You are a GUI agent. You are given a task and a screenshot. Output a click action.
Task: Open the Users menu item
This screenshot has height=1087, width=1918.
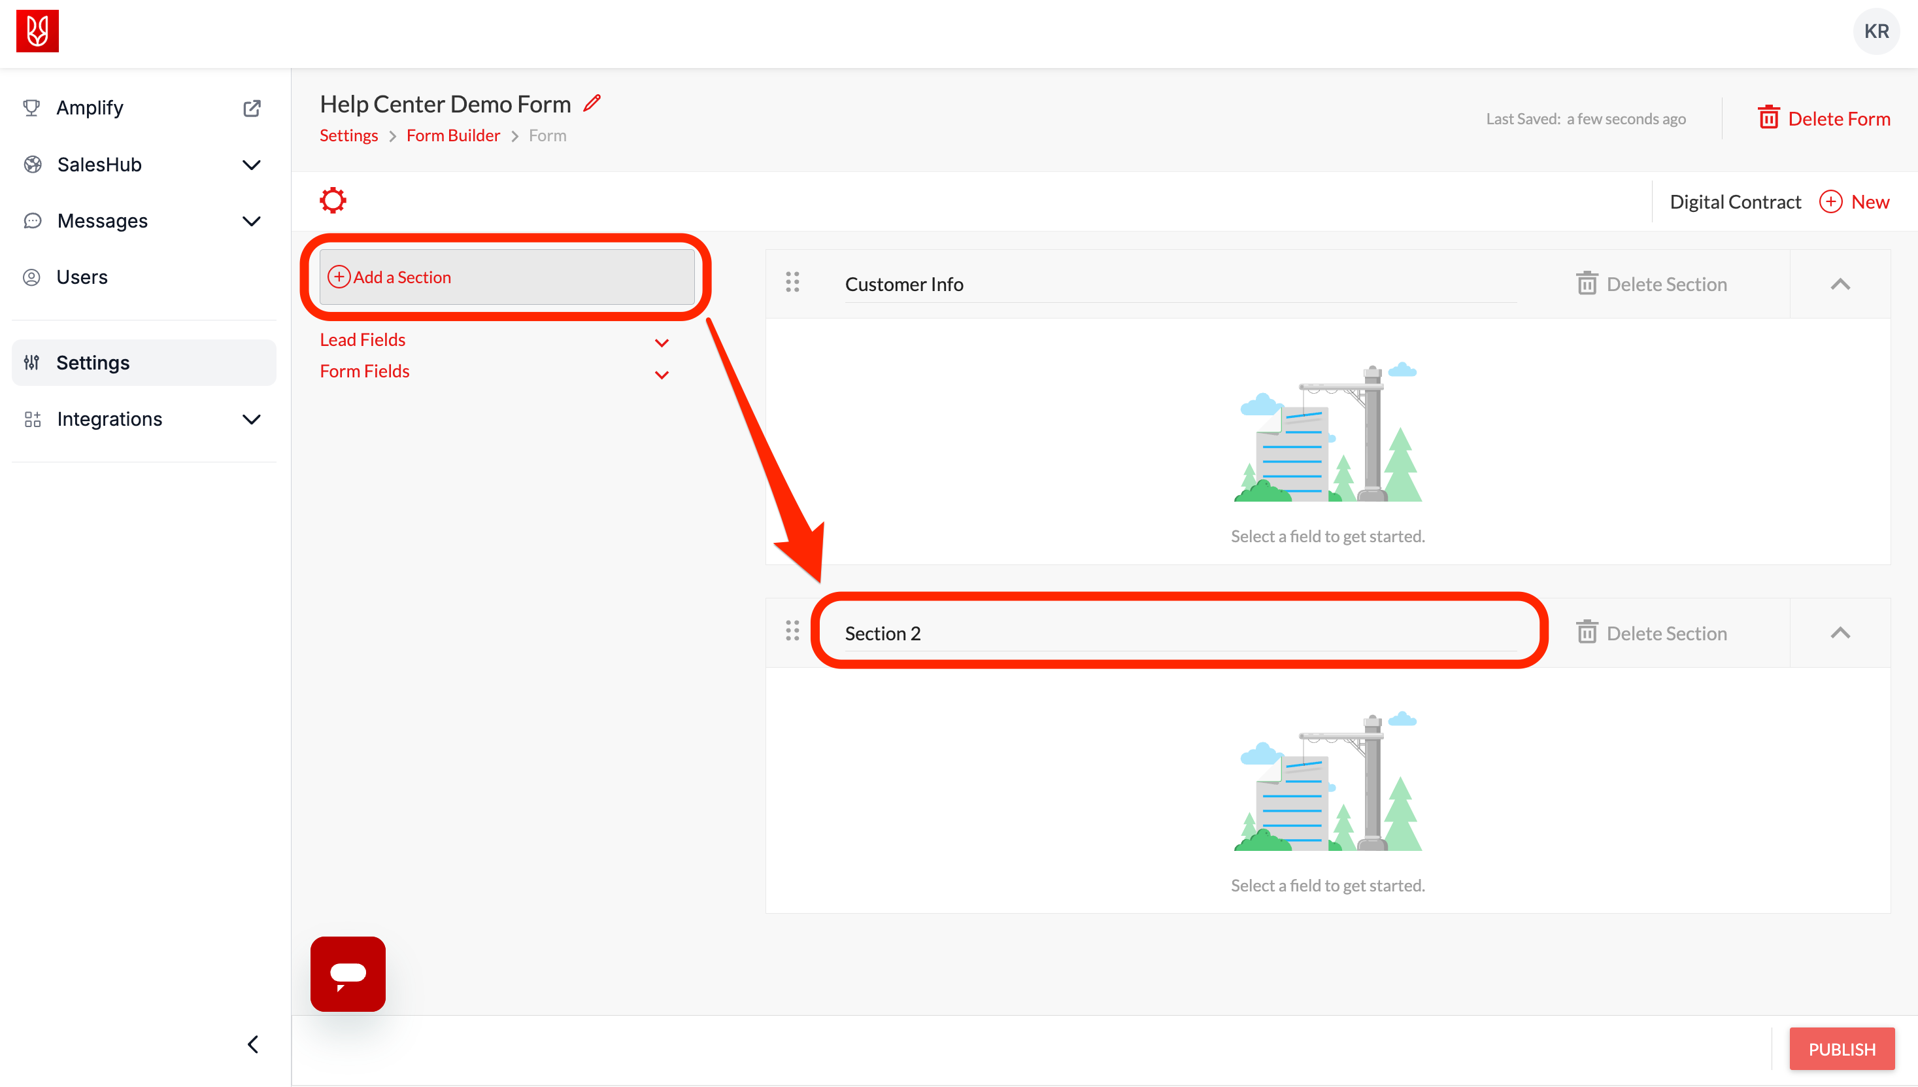82,277
